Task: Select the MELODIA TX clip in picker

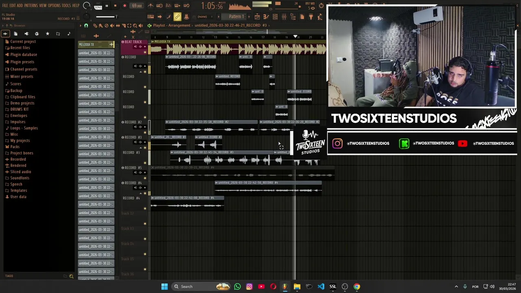Action: coord(96,44)
